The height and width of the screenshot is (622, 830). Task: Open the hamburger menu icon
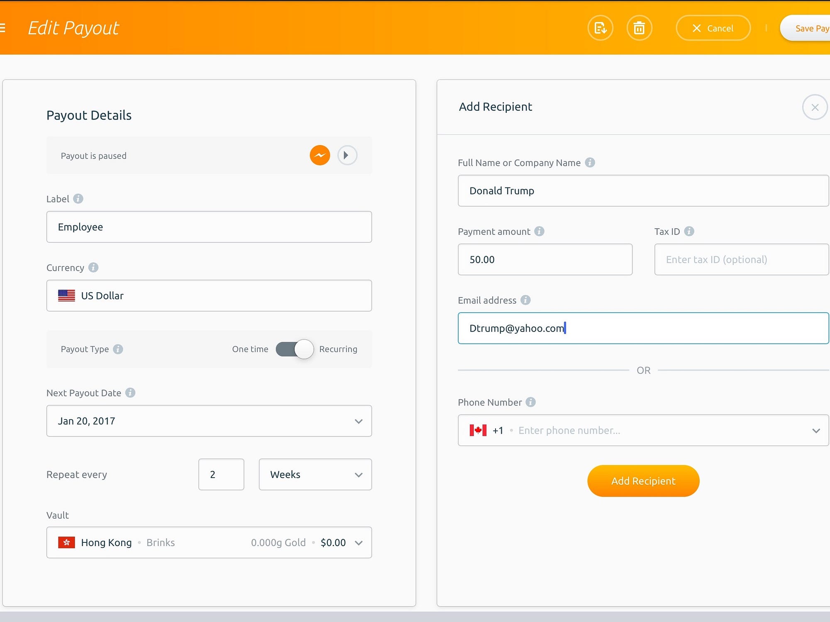(2, 28)
